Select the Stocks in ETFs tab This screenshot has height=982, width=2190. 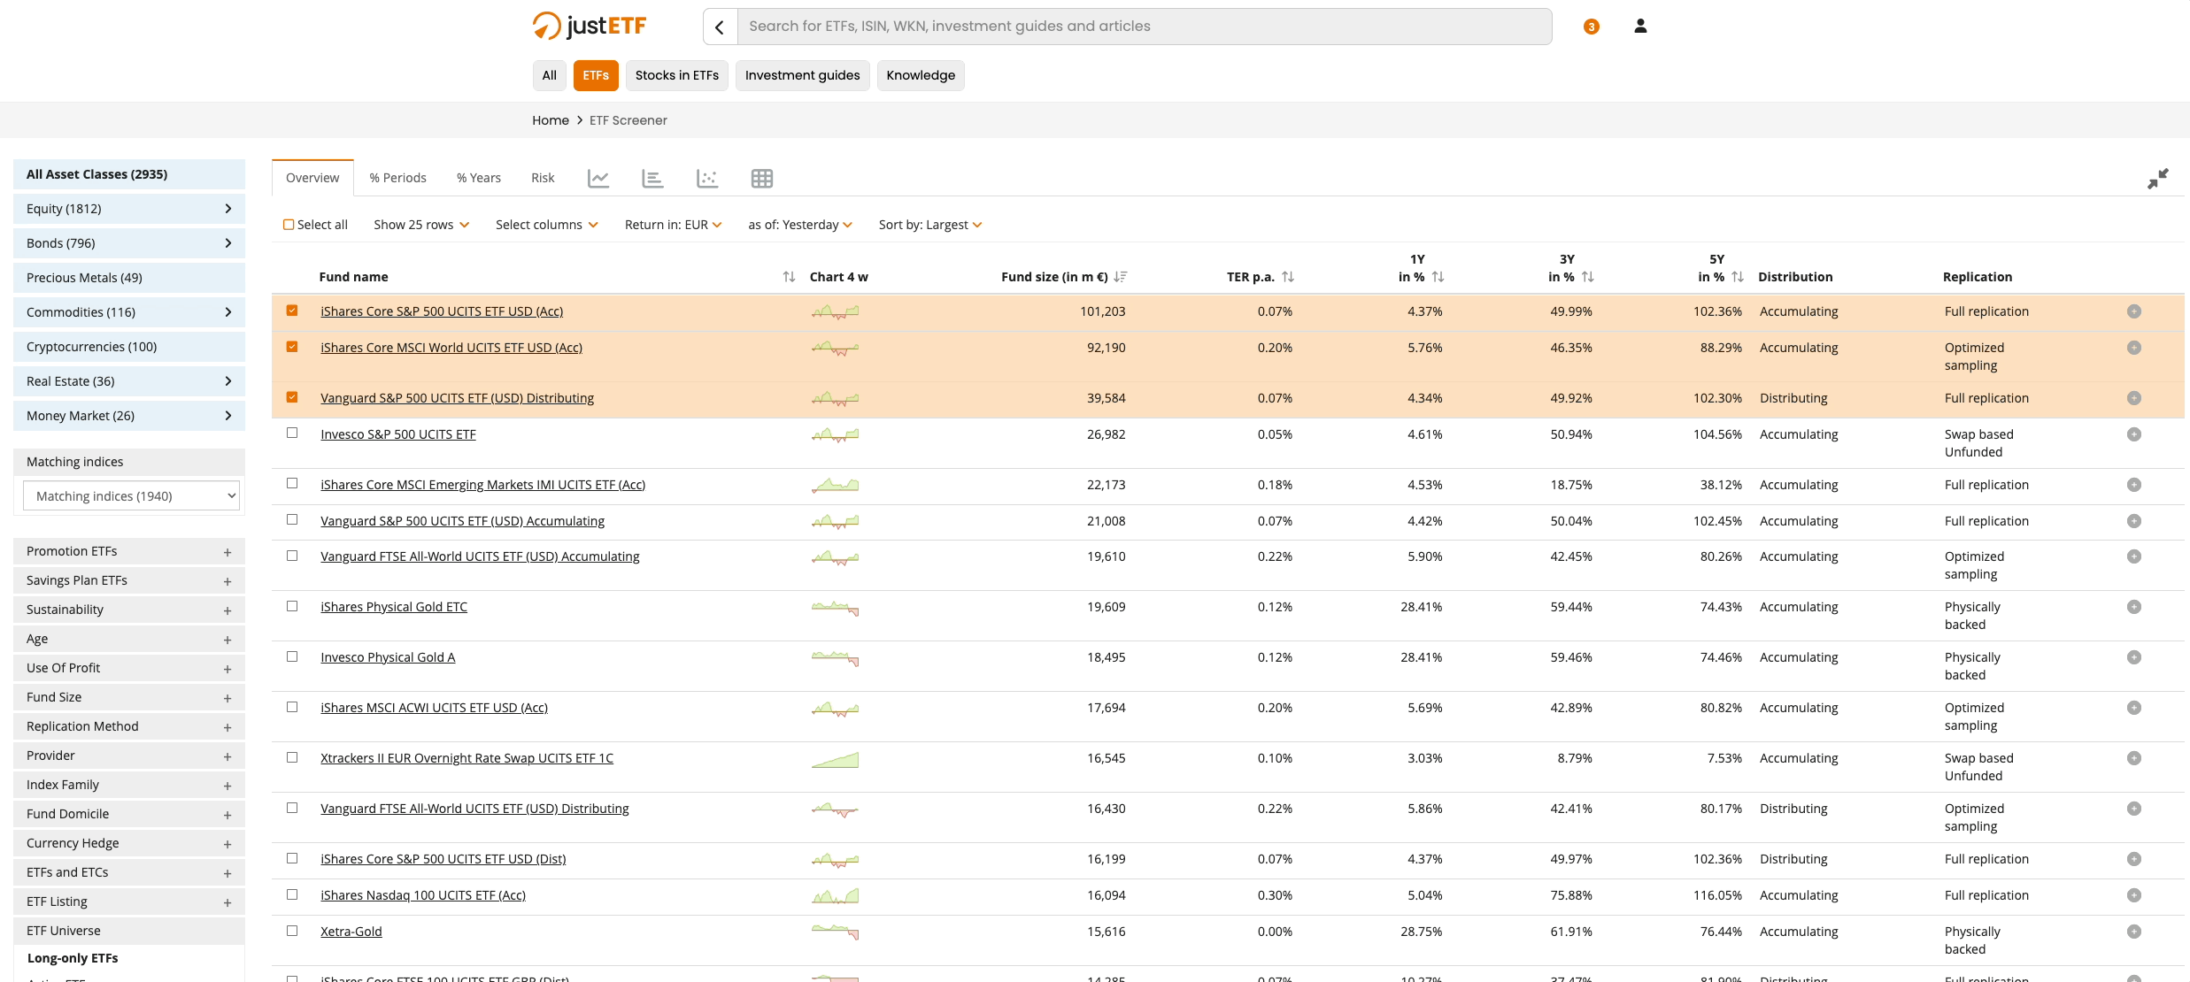pyautogui.click(x=676, y=75)
